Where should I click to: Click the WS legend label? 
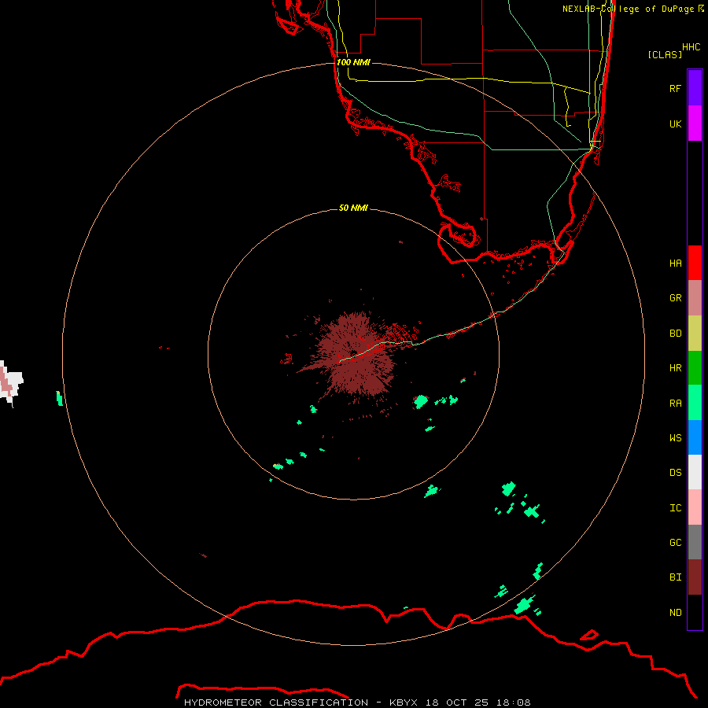click(x=675, y=437)
